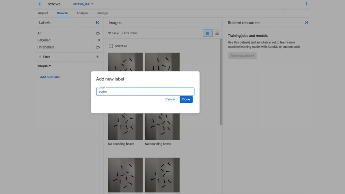Tick the Select all checkbox
Screen dimensions: 345x194
point(111,46)
